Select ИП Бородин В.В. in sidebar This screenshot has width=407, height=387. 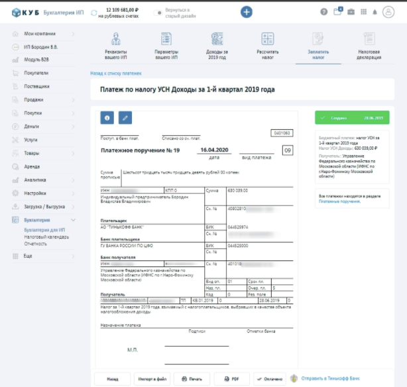(41, 47)
